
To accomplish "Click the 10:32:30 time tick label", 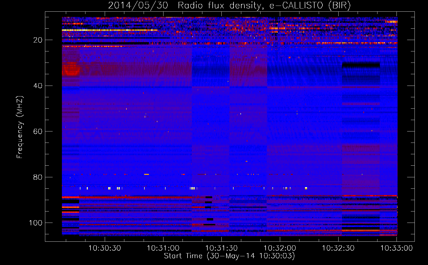I will [x=338, y=248].
